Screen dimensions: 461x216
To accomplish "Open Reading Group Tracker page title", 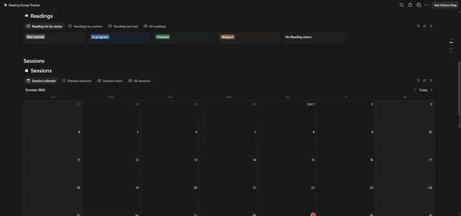I will click(24, 5).
